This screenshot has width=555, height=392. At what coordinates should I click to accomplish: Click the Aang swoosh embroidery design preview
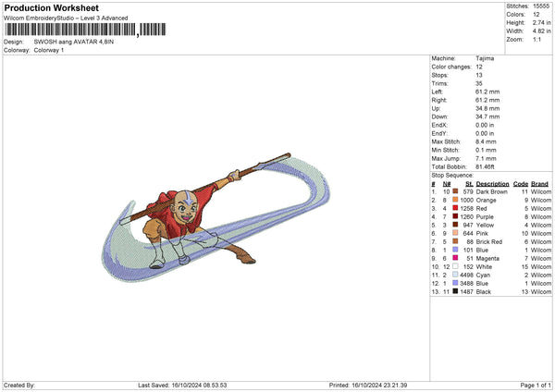216,218
